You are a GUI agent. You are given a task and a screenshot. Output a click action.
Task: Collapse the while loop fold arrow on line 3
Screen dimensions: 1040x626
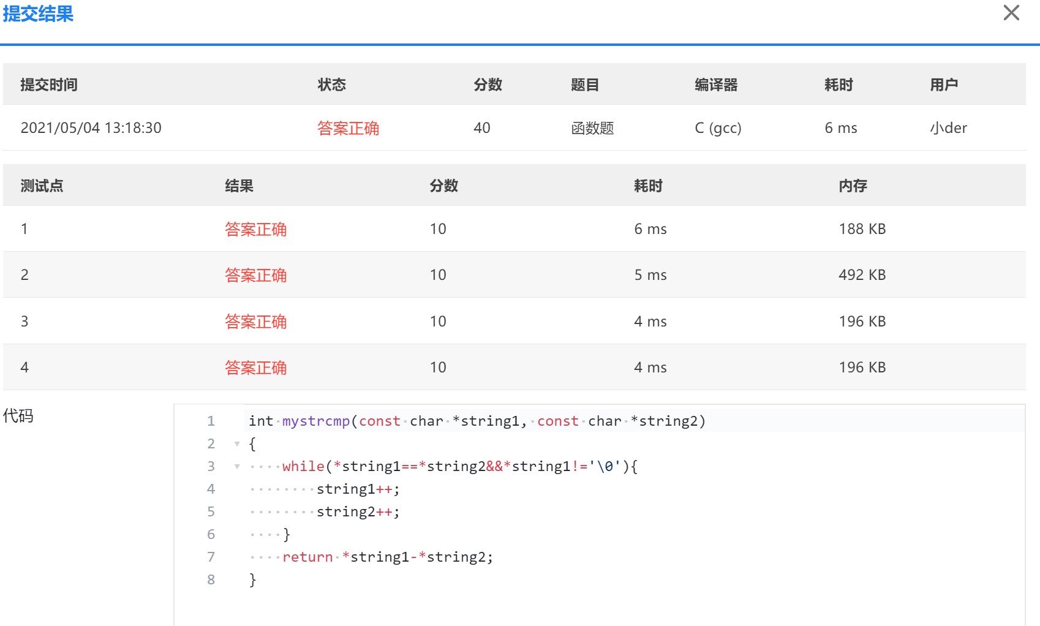click(237, 467)
